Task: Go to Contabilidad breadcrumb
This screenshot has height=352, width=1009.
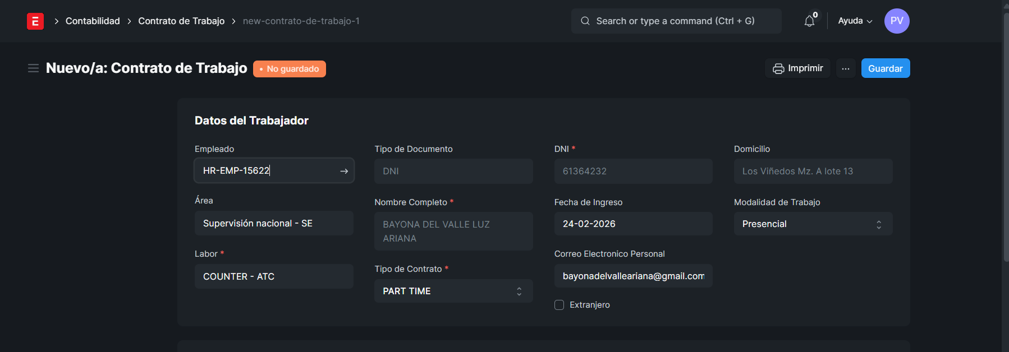Action: tap(93, 21)
